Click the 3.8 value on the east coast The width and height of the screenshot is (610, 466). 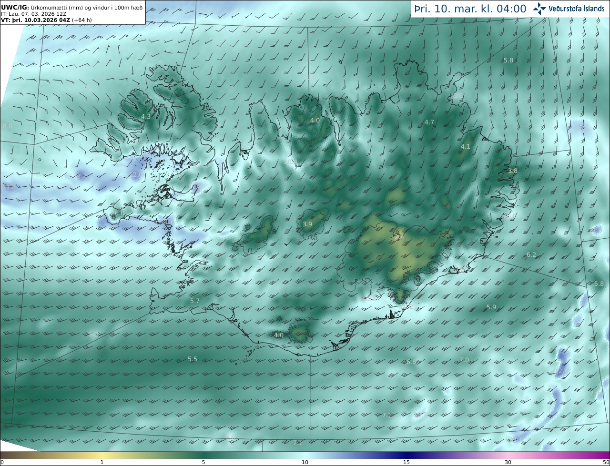513,171
